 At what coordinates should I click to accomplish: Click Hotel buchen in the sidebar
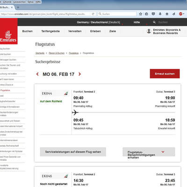click(6, 54)
